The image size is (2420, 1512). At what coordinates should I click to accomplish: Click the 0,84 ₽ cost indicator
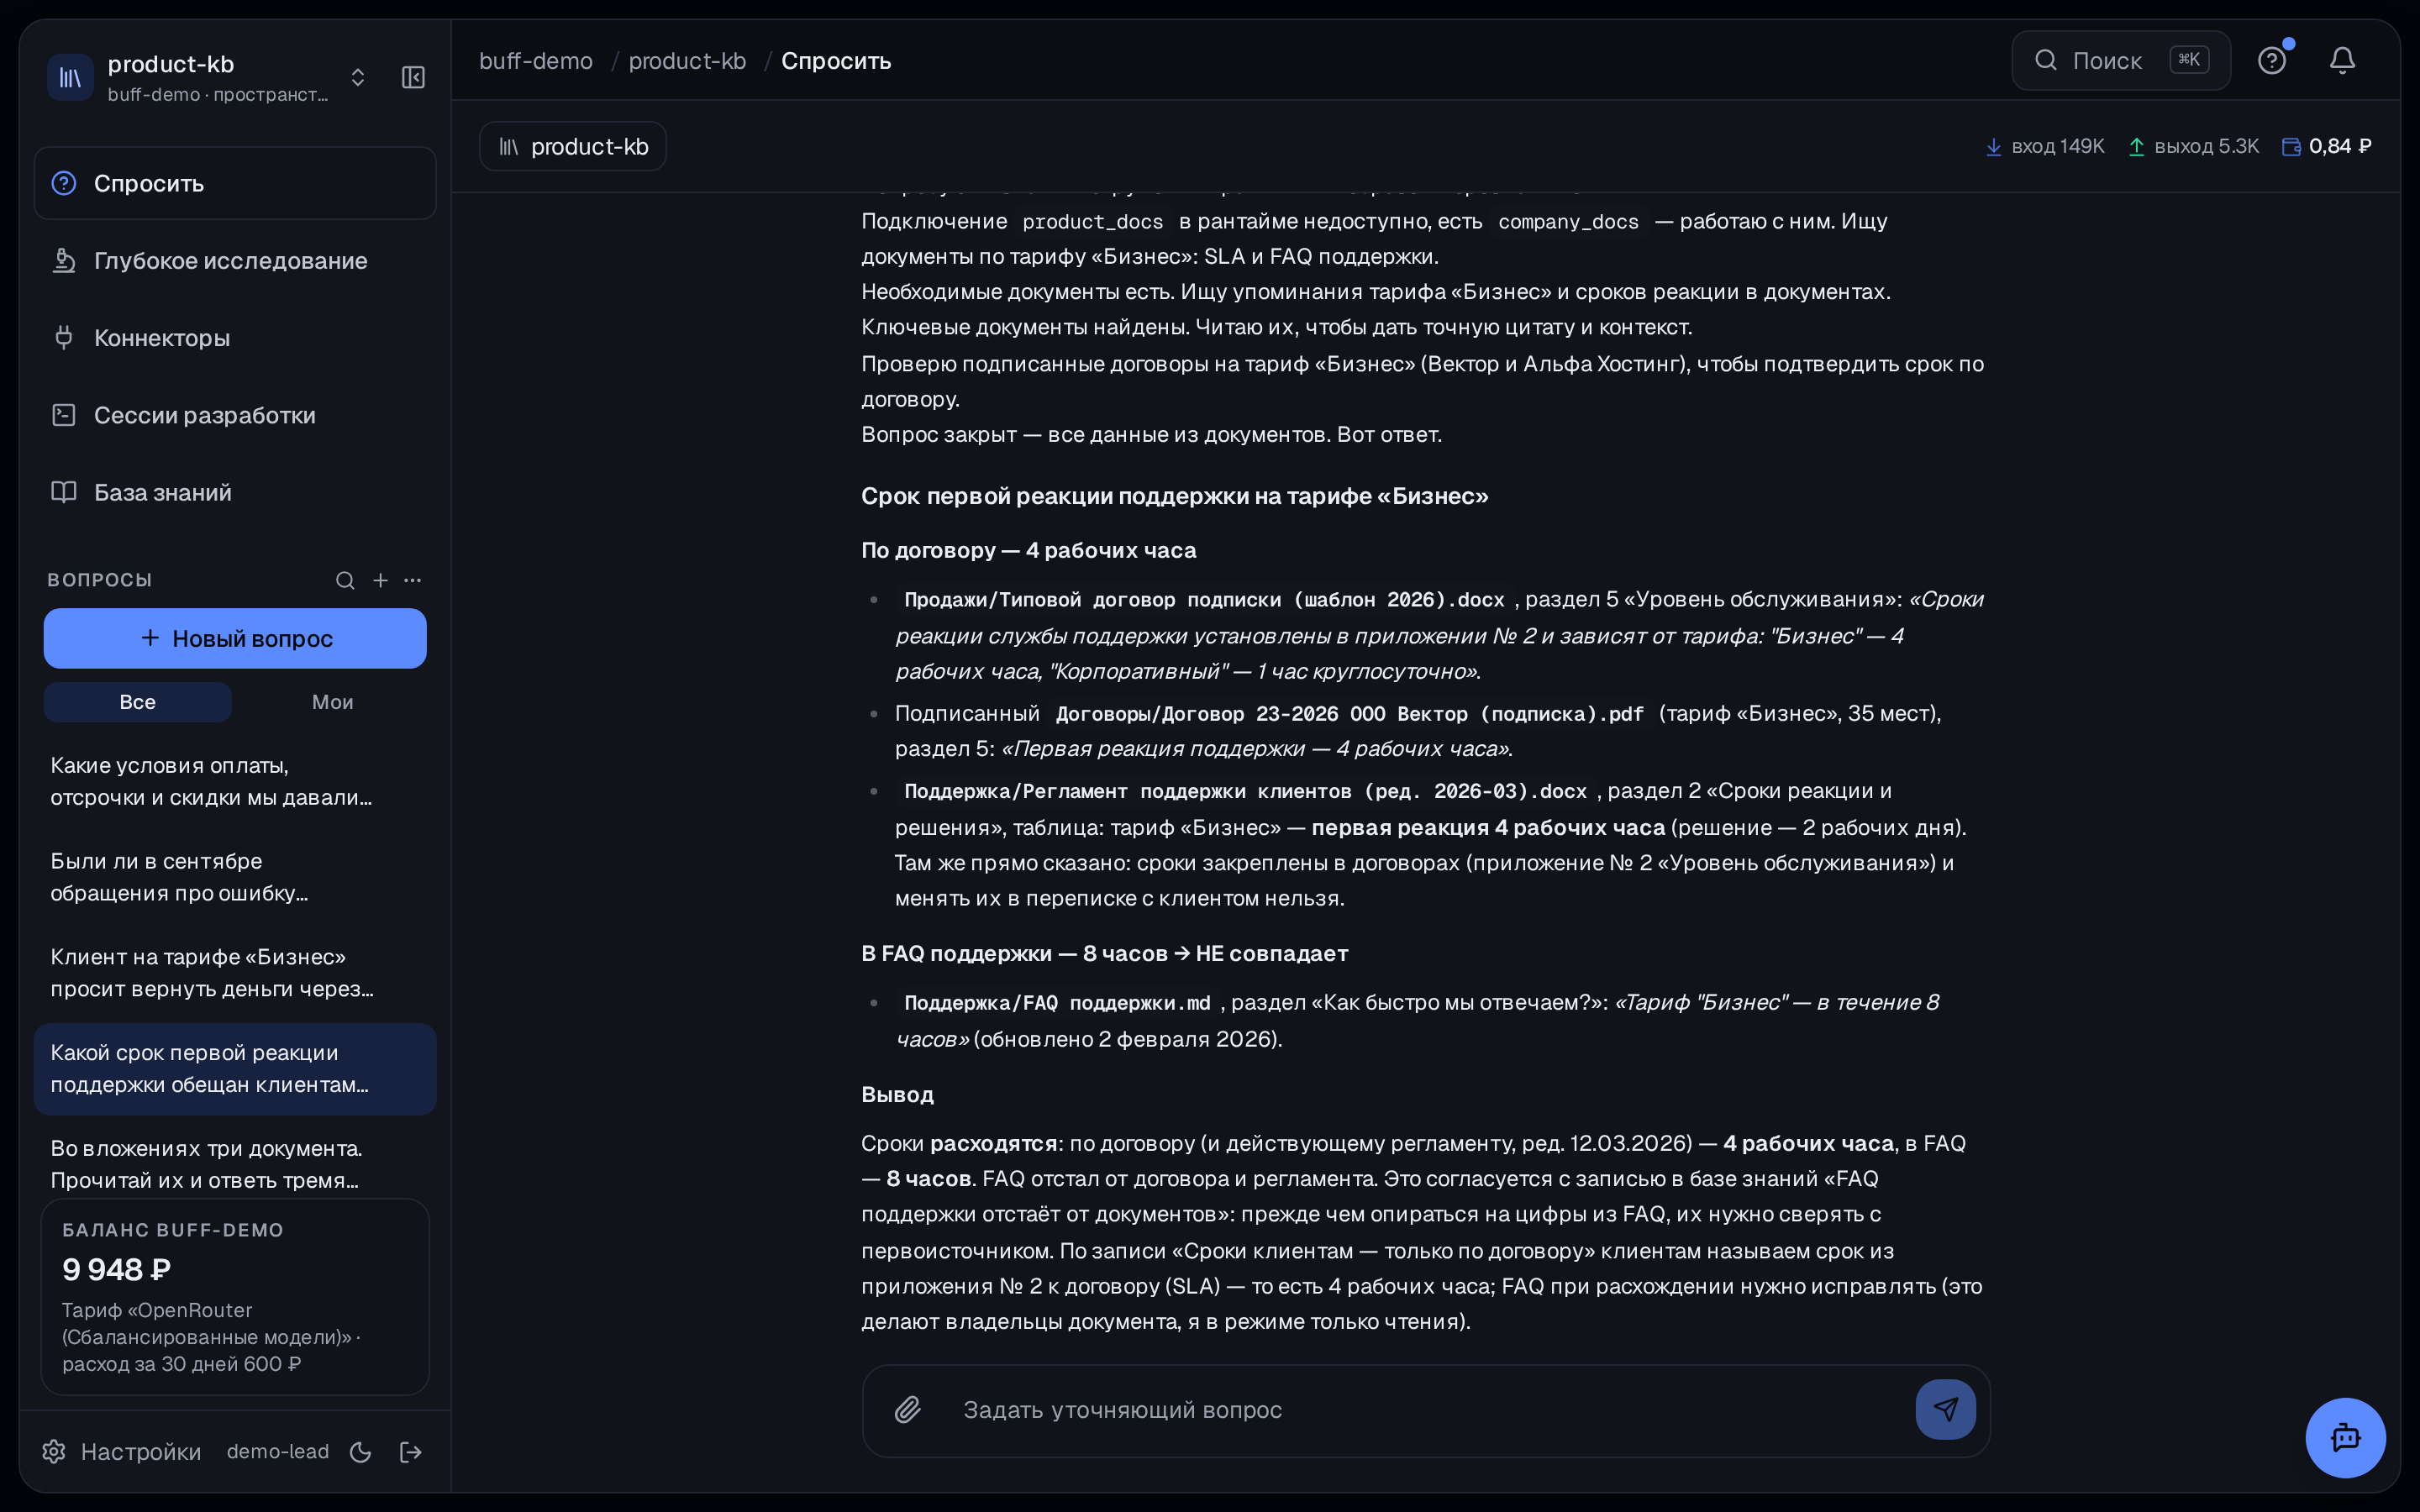(2327, 146)
